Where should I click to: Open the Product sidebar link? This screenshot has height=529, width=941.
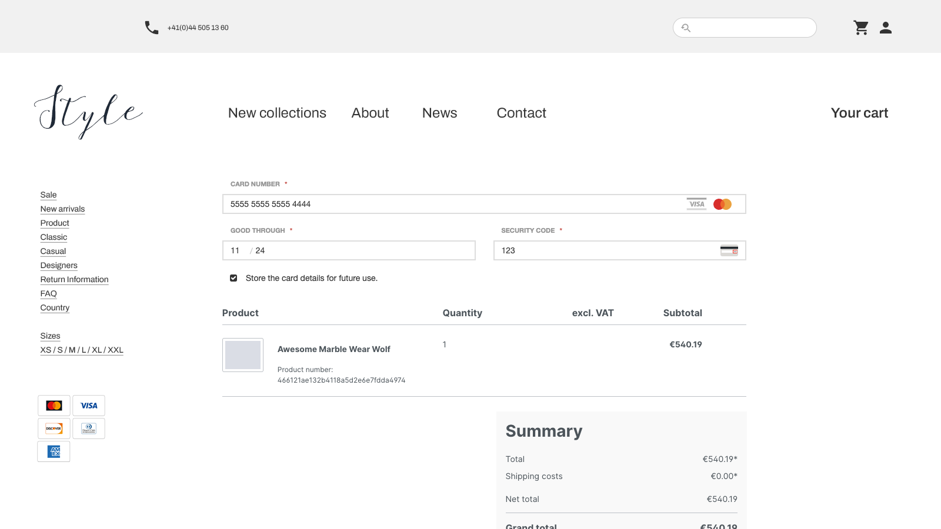55,223
